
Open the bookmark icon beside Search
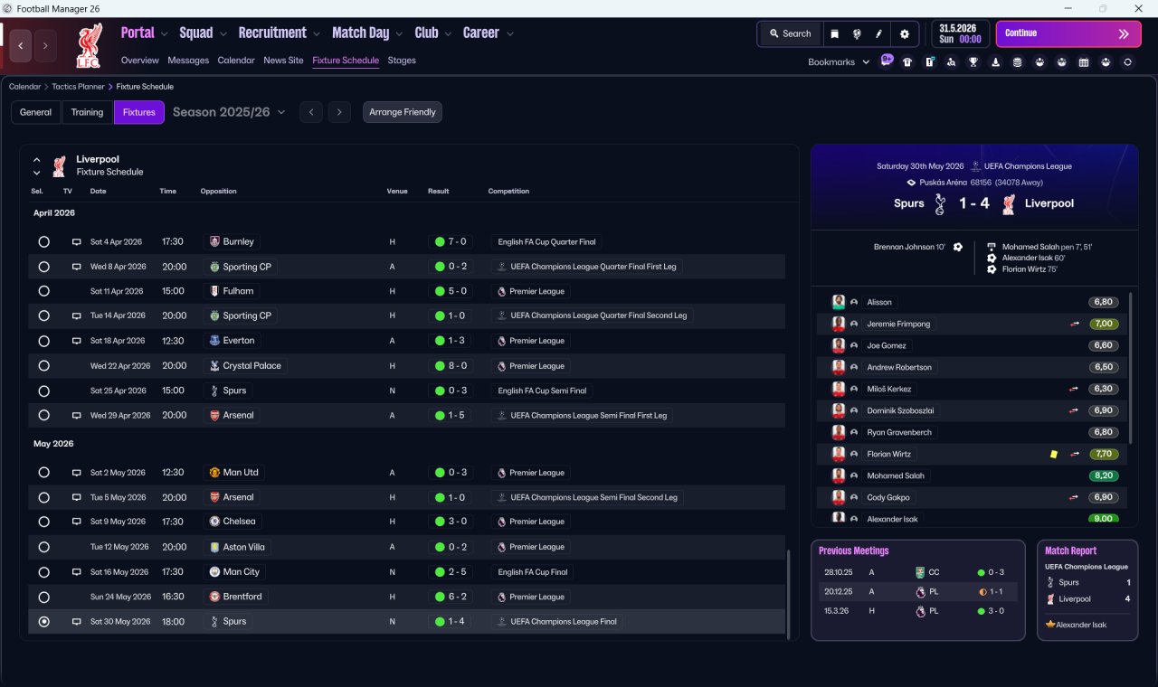click(x=834, y=33)
